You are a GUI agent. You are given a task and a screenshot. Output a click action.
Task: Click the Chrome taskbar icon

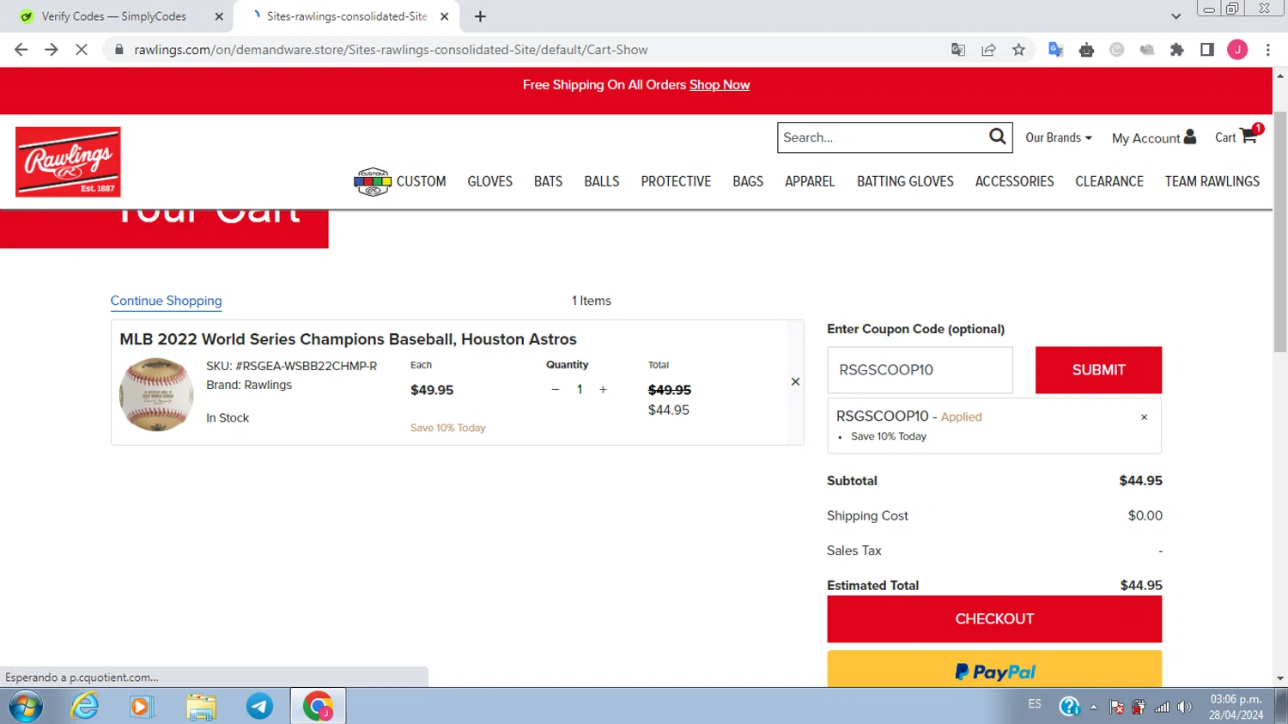319,706
